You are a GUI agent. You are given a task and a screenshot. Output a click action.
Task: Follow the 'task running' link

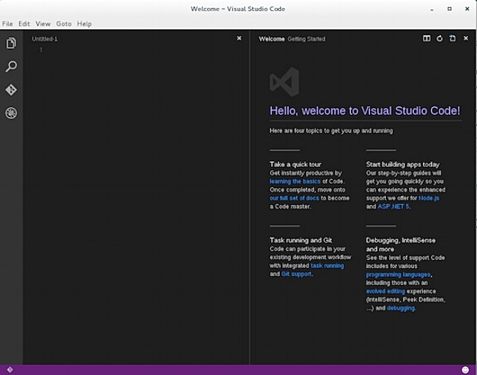327,266
